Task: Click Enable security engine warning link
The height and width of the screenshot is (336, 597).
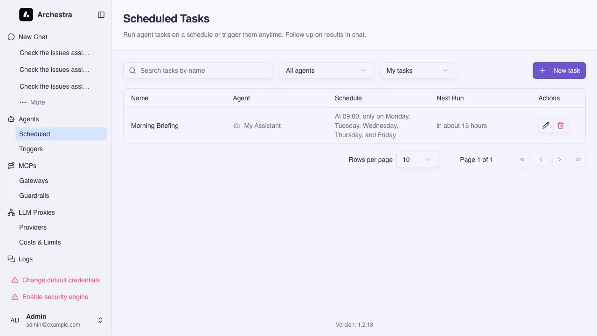Action: pos(55,297)
